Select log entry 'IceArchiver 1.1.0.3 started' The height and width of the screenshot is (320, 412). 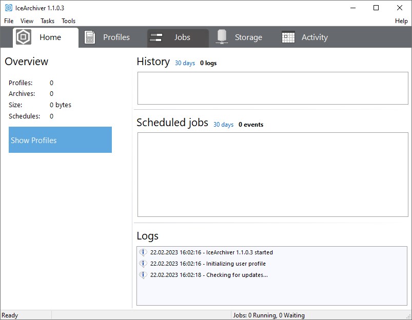[x=211, y=252]
